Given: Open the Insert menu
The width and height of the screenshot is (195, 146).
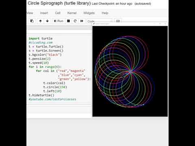Looking at the screenshot, I should click(44, 13).
